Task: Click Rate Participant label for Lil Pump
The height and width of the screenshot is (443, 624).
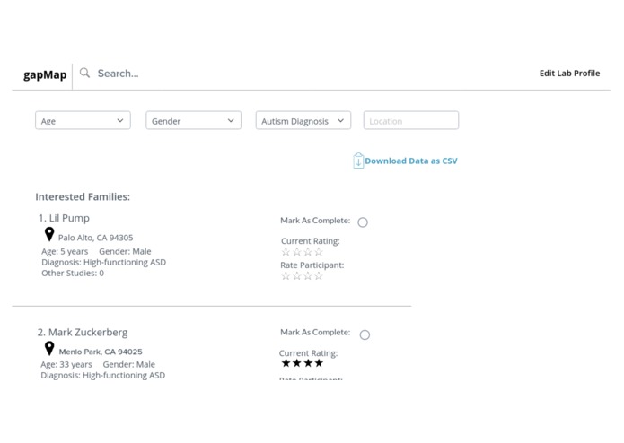Action: 312,265
